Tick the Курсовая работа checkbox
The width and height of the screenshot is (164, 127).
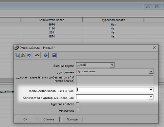coord(77,104)
